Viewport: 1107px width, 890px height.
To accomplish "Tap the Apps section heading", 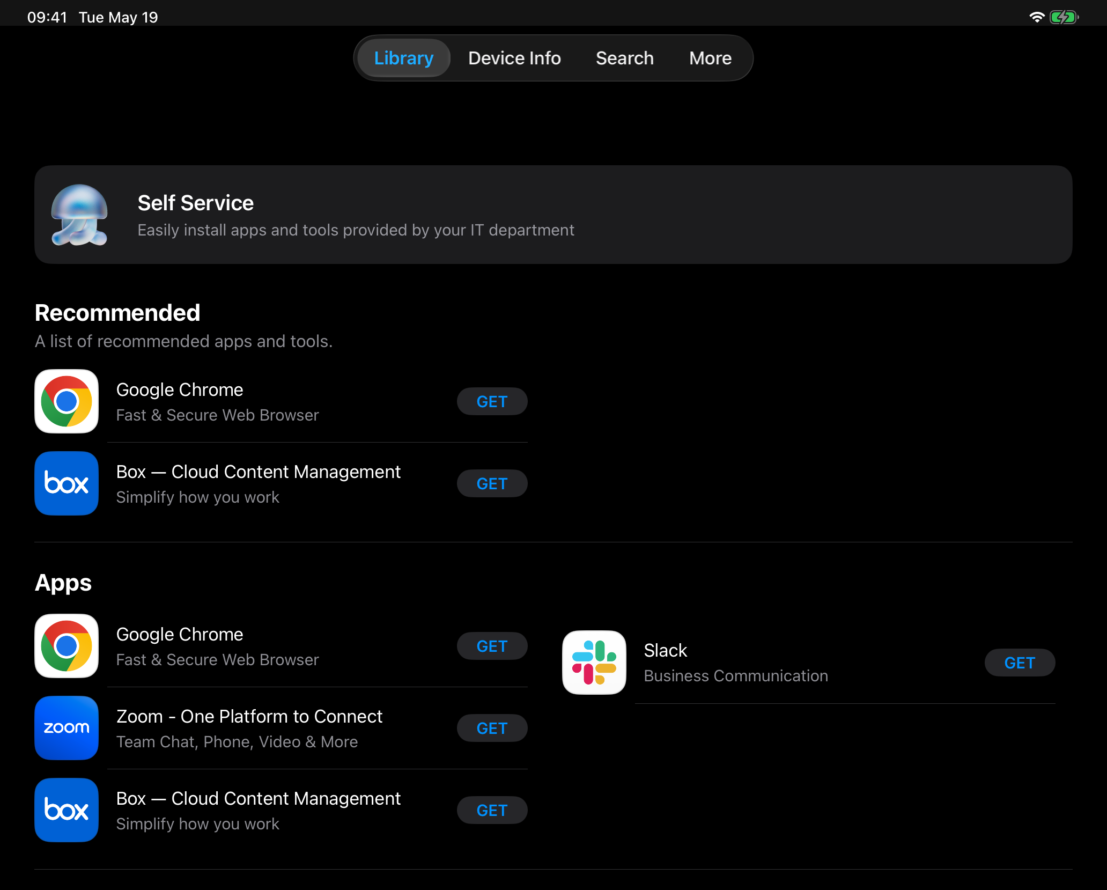I will point(63,583).
